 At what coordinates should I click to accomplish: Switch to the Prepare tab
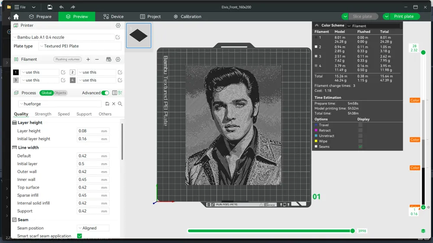tap(40, 16)
